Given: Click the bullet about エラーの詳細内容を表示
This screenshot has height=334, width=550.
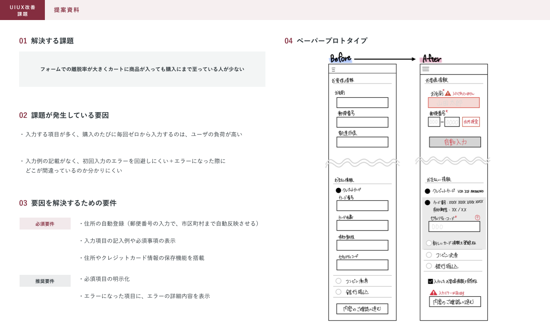Looking at the screenshot, I should [145, 296].
